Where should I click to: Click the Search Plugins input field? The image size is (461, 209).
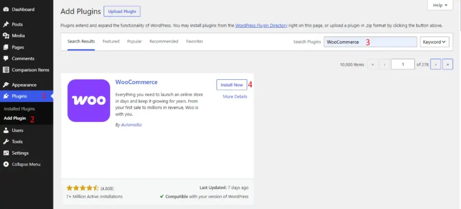point(371,42)
